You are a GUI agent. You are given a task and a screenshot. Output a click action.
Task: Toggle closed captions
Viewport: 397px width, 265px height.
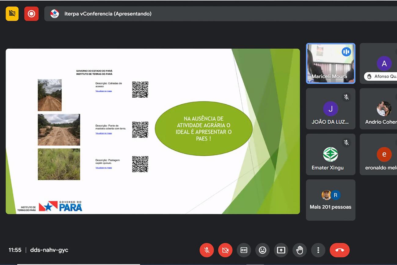(244, 250)
